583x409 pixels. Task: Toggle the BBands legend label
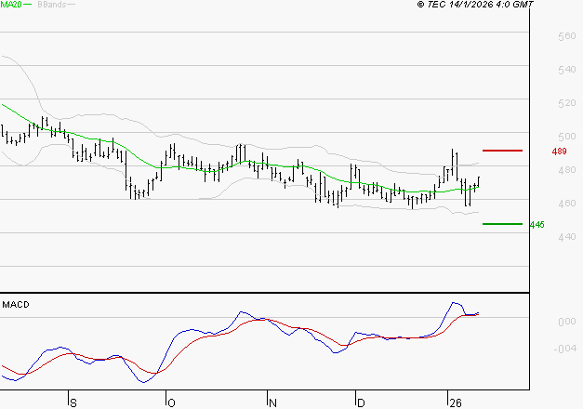pyautogui.click(x=49, y=5)
